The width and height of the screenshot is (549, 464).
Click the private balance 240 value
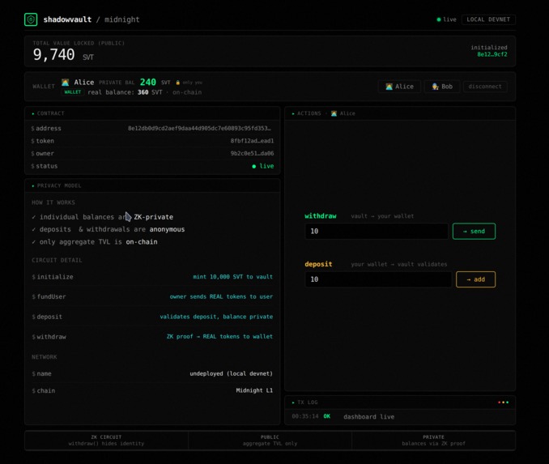click(x=147, y=83)
